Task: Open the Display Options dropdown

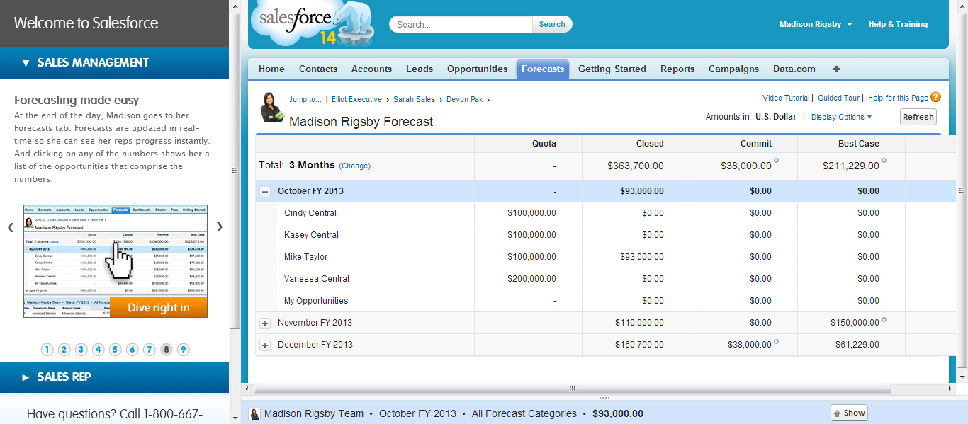Action: [x=841, y=117]
